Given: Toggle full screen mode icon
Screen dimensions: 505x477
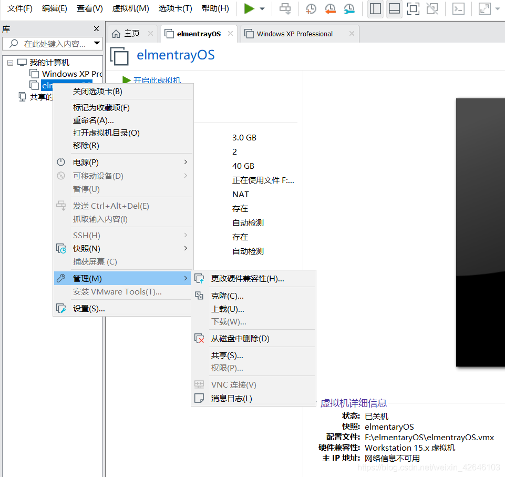Looking at the screenshot, I should pyautogui.click(x=413, y=9).
